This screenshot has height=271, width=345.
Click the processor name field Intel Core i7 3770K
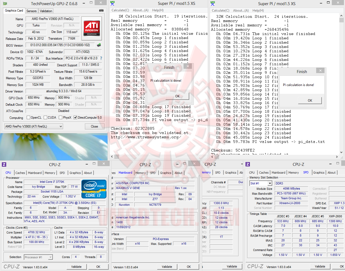52,182
